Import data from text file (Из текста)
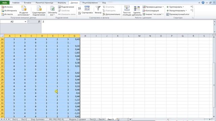216x121 pixels. click(7, 14)
